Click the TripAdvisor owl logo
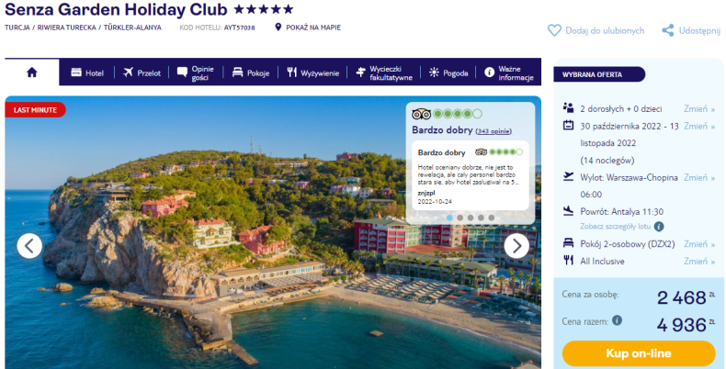Screen dimensions: 726x369 click(421, 114)
